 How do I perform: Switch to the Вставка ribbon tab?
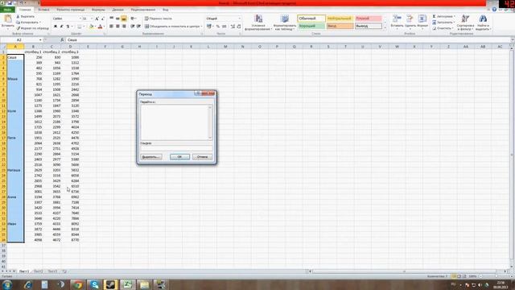[43, 10]
